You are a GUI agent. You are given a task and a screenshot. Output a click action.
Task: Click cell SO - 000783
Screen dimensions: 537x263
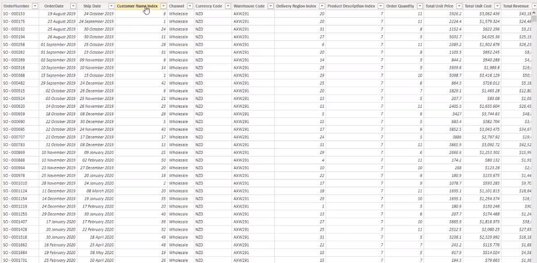pyautogui.click(x=20, y=145)
